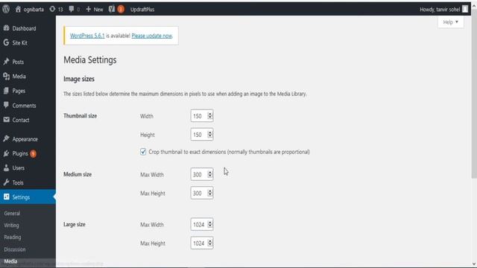Open Posts in sidebar
477x268 pixels.
coord(18,62)
